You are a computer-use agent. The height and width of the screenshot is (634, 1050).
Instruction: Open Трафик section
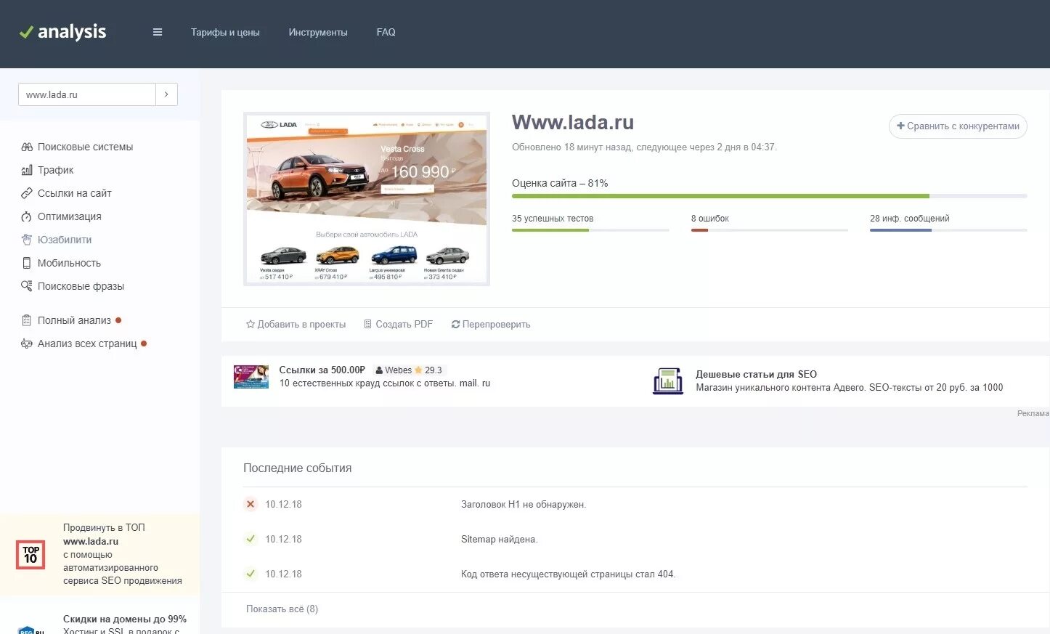(56, 170)
